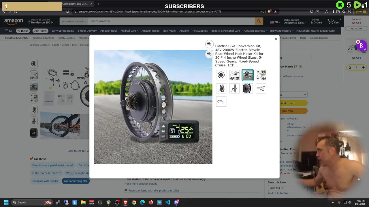Open Amazon Haul

[108, 31]
